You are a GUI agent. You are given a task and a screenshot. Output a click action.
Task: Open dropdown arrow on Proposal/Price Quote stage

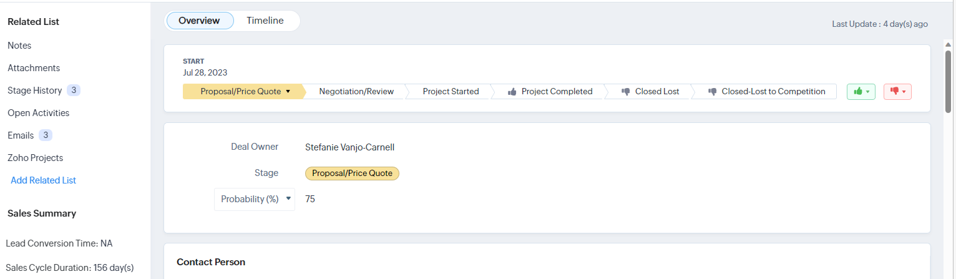click(288, 92)
